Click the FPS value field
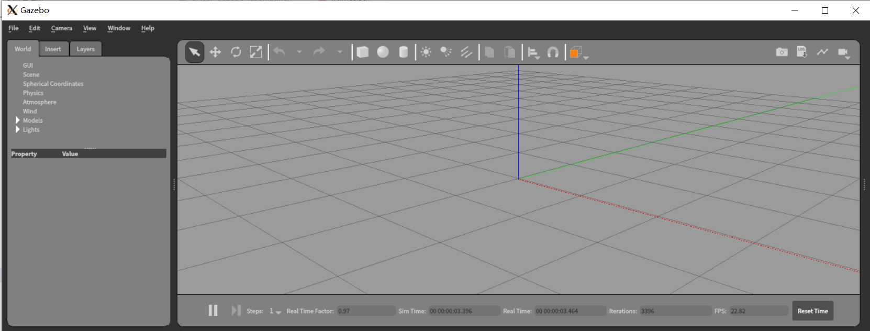This screenshot has width=870, height=331. [x=759, y=311]
